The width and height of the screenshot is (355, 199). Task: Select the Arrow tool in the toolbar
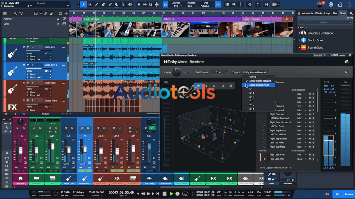(x=84, y=4)
